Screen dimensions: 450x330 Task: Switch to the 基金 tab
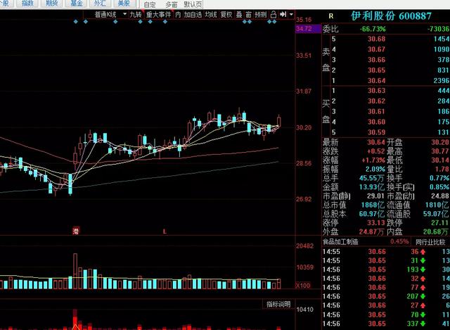pos(75,4)
